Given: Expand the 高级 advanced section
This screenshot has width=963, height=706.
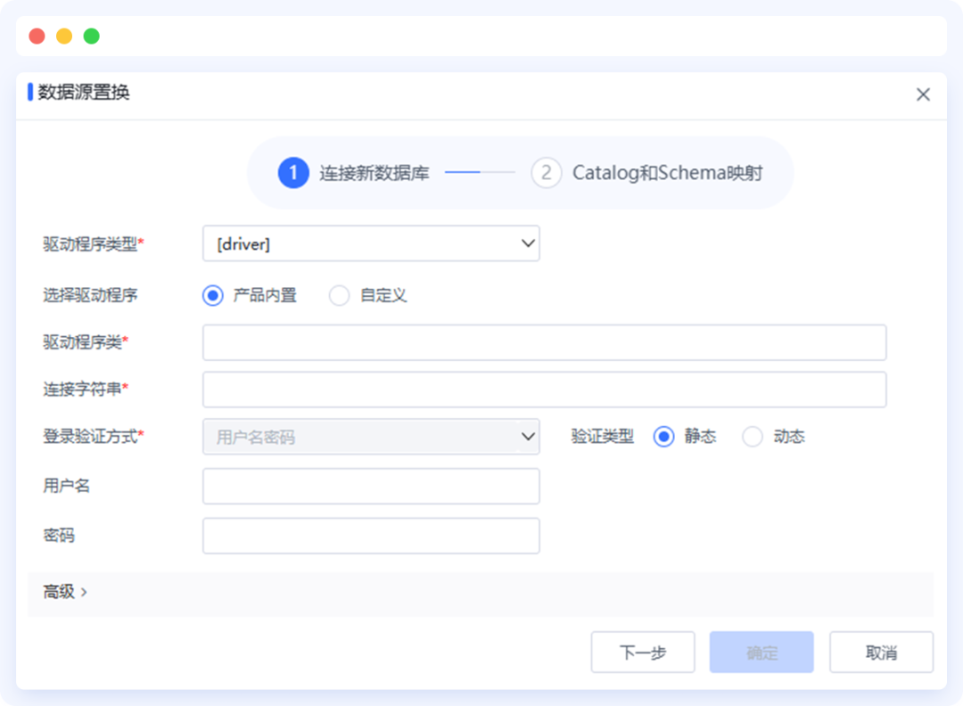Looking at the screenshot, I should [x=61, y=590].
